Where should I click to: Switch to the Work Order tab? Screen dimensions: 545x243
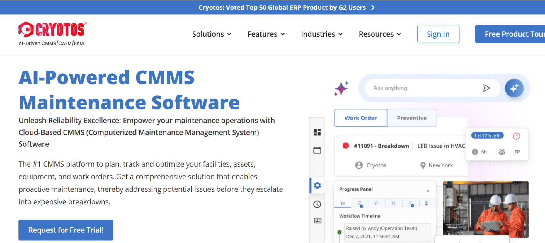[x=361, y=118]
